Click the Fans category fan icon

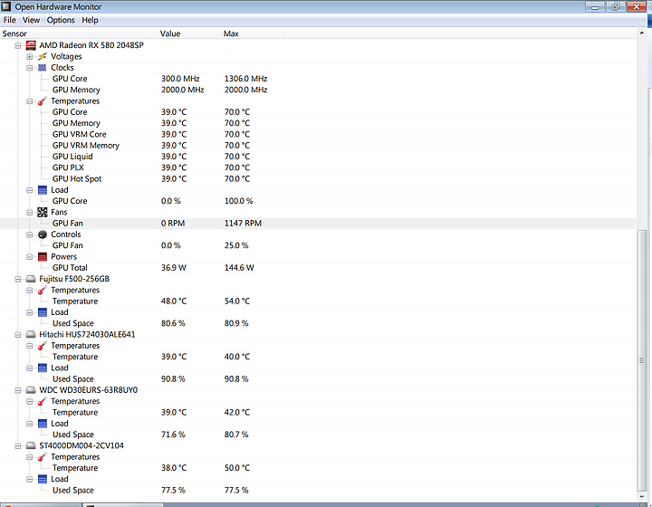point(42,212)
